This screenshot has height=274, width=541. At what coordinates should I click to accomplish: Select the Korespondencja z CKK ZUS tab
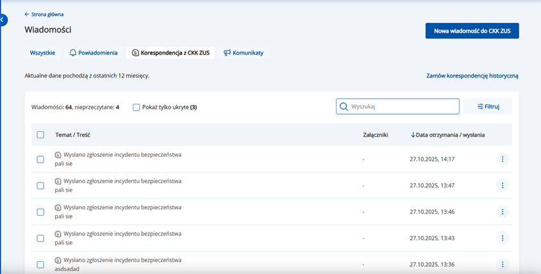(171, 52)
